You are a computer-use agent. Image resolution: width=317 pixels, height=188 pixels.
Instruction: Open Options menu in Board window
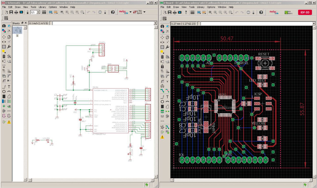tap(211, 7)
